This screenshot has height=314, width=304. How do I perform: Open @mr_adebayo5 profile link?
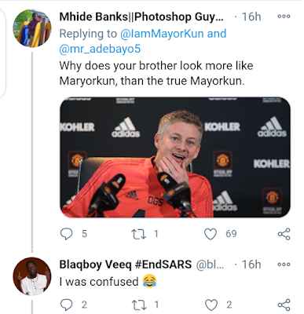tap(100, 49)
